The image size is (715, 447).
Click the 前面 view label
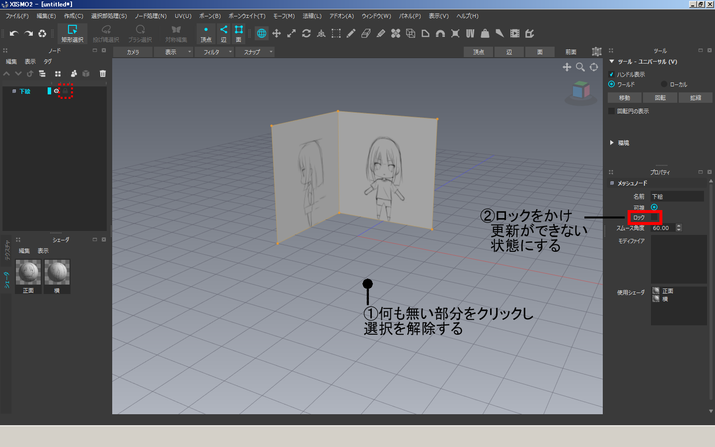[x=571, y=52]
